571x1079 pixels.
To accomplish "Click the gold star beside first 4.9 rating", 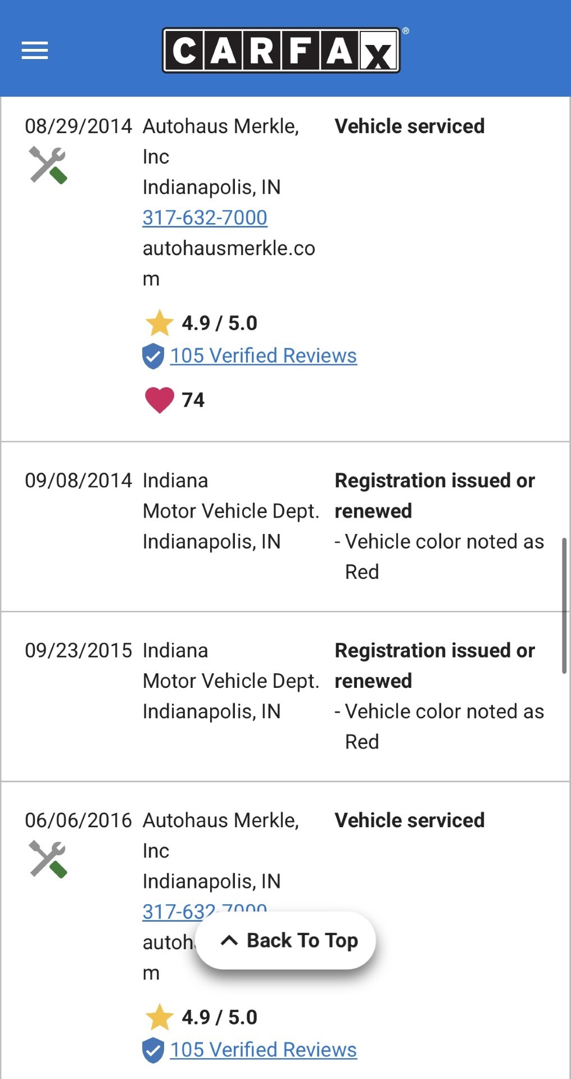I will [160, 323].
